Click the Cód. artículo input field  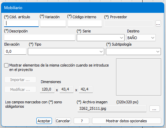(21, 24)
